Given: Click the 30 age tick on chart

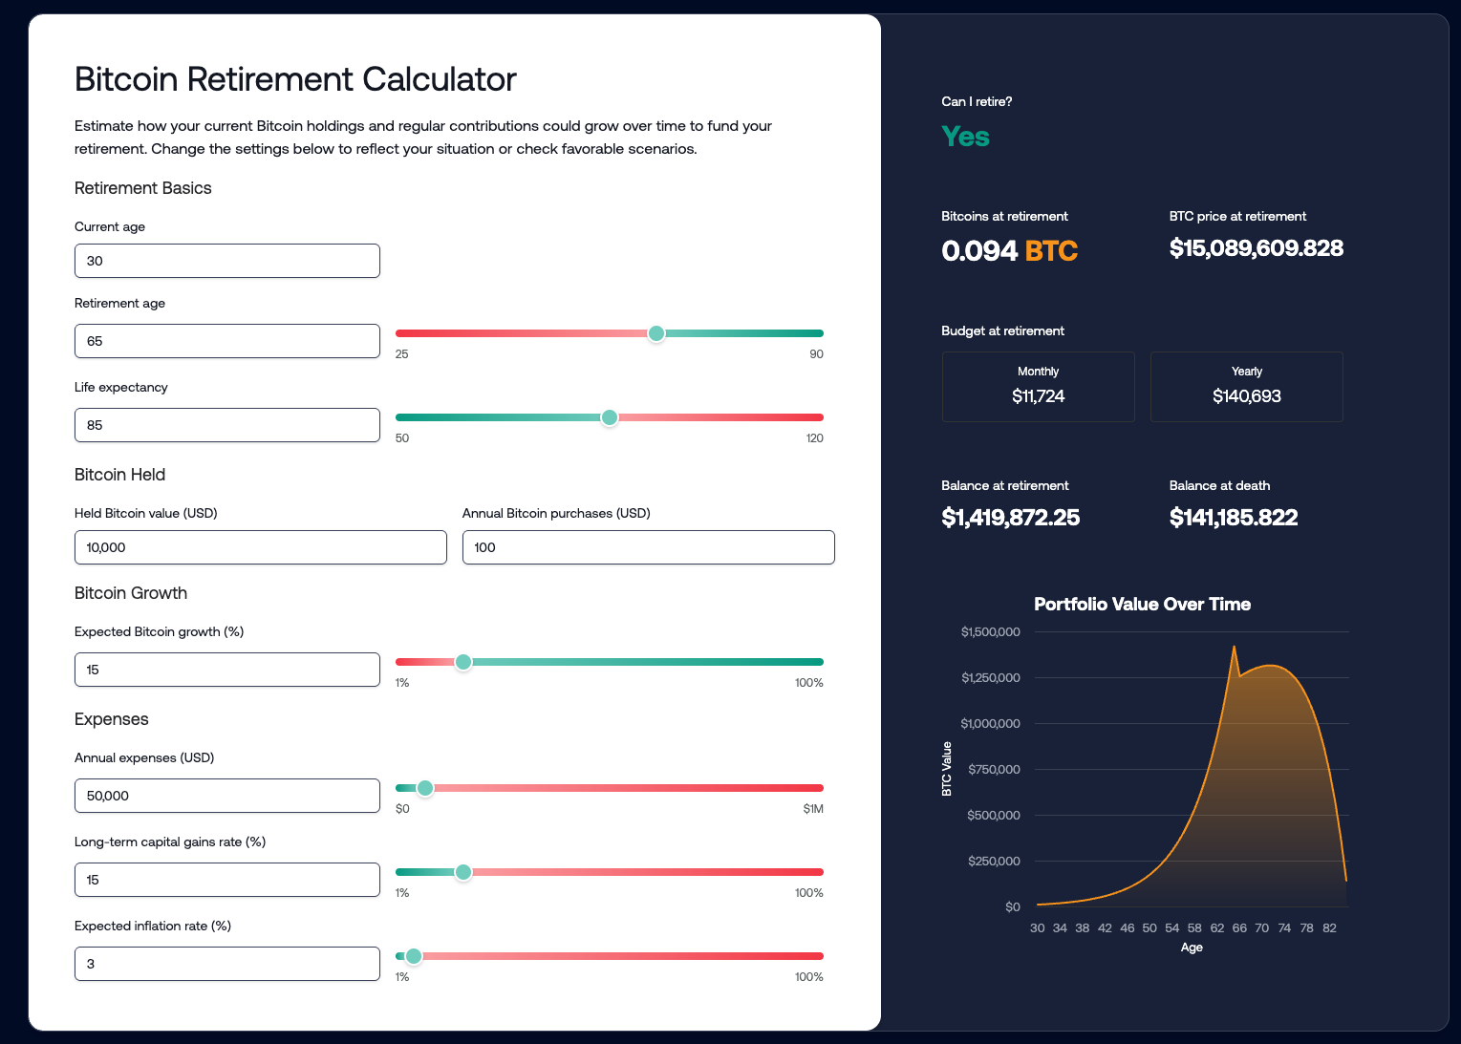Looking at the screenshot, I should coord(1038,928).
